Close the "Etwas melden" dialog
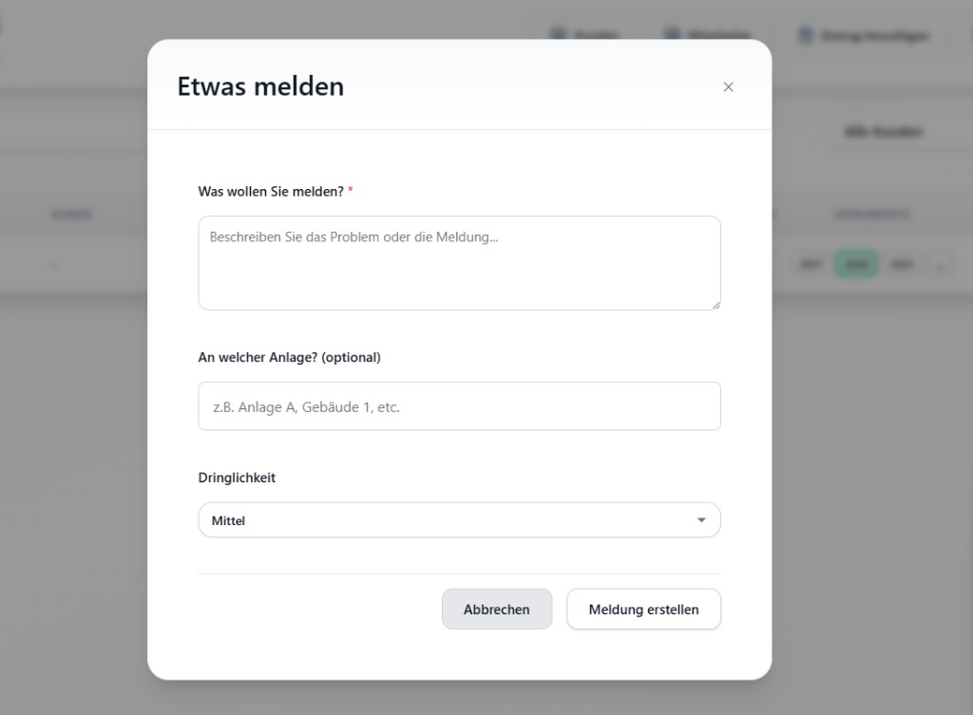973x715 pixels. coord(728,86)
